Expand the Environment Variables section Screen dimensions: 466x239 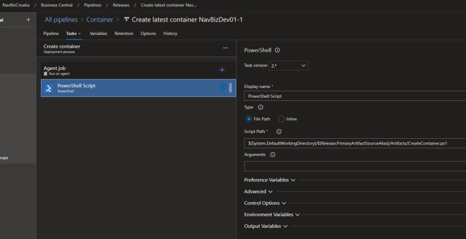pos(272,215)
